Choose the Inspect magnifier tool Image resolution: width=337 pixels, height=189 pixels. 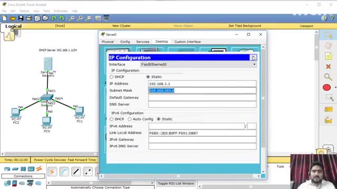(328, 77)
